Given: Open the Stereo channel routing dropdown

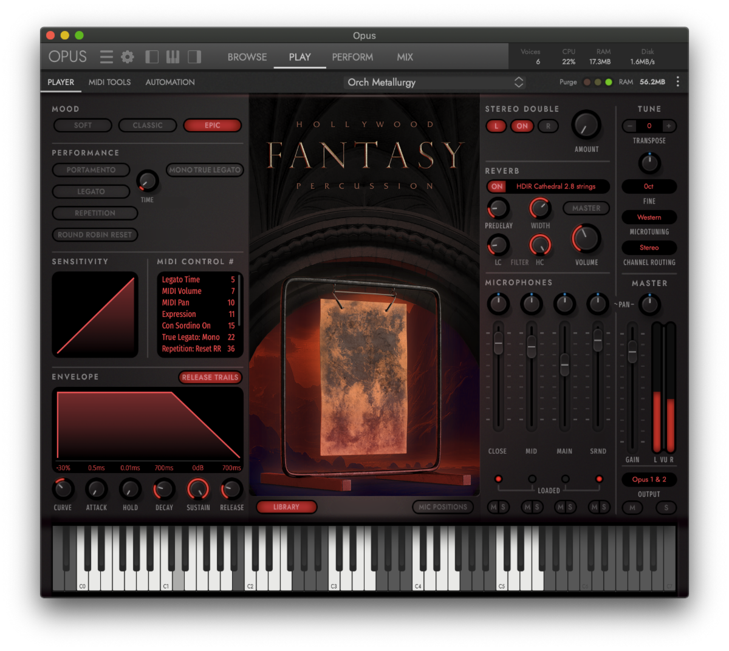Looking at the screenshot, I should pyautogui.click(x=649, y=248).
